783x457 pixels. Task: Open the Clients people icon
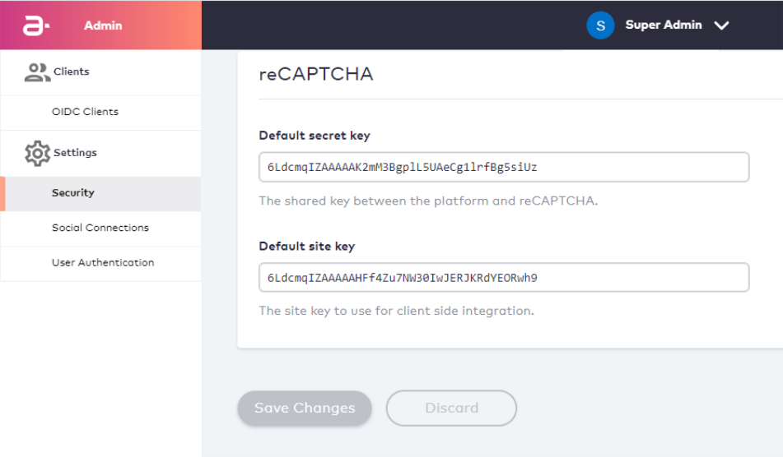click(x=37, y=72)
